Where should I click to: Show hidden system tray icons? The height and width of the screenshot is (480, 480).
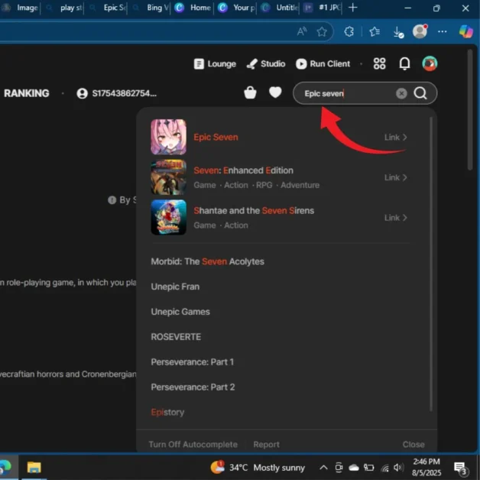click(x=323, y=468)
